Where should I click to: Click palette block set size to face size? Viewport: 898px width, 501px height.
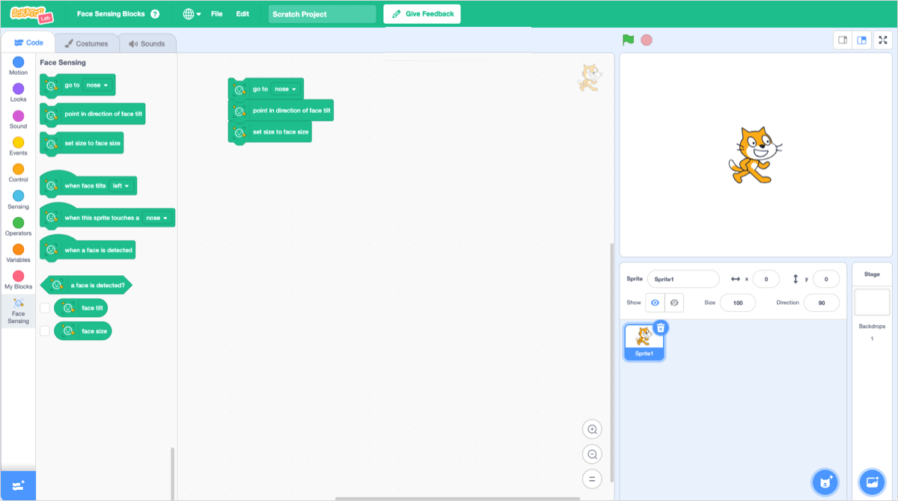tap(82, 143)
